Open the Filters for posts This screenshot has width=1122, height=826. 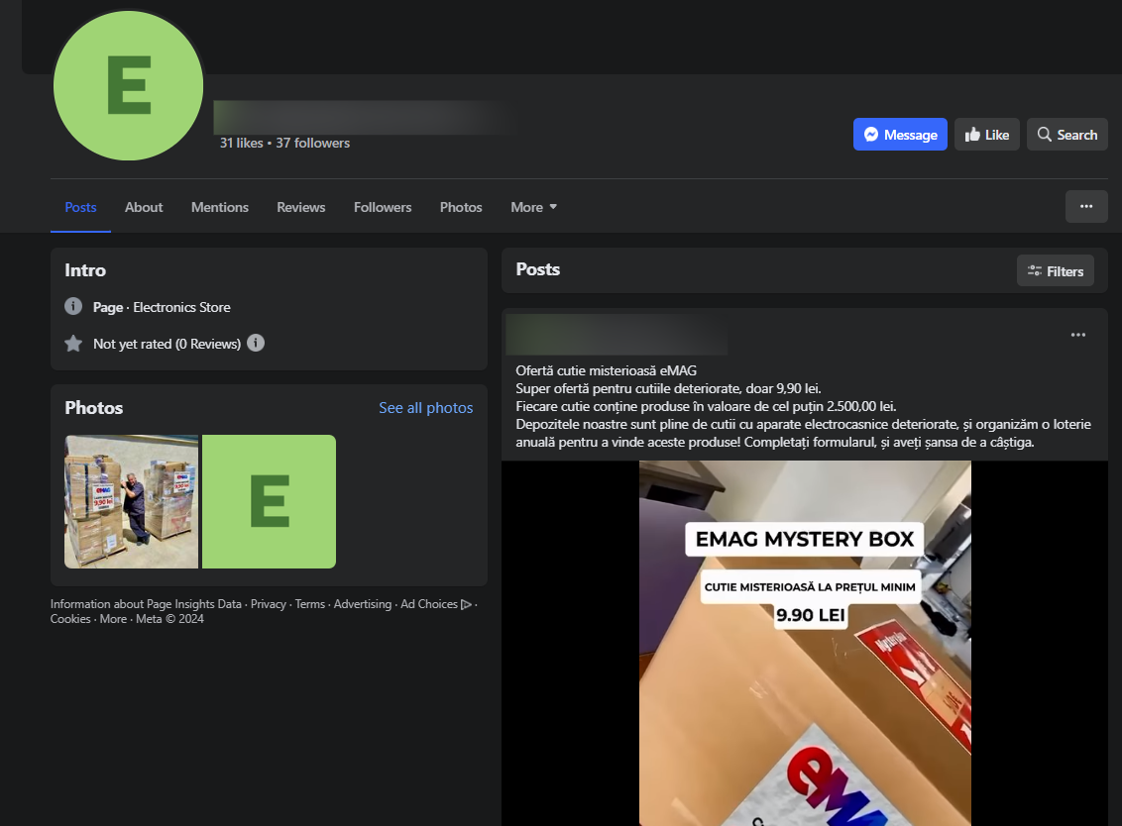(1055, 270)
